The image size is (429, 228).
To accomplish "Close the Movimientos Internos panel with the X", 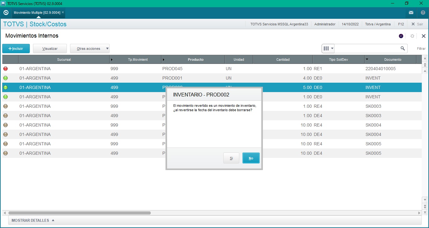I will click(423, 36).
